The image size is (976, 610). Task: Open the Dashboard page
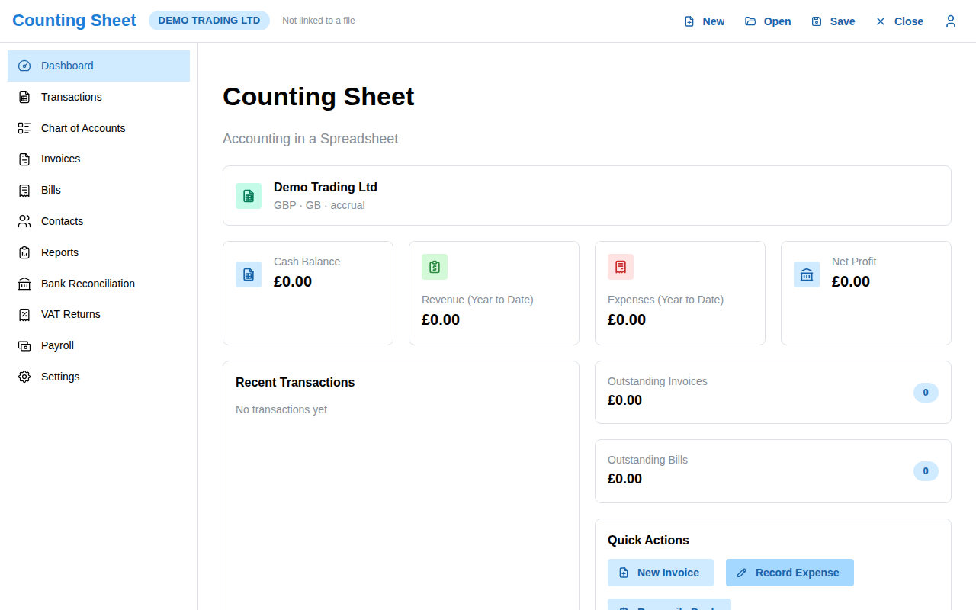coord(98,66)
